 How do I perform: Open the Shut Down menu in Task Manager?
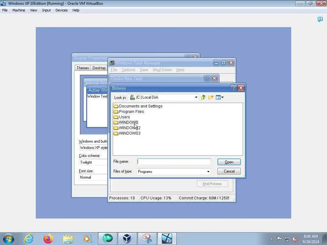(x=162, y=70)
